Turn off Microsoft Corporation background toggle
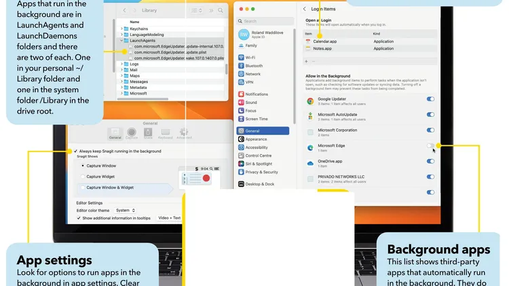The height and width of the screenshot is (286, 509). click(x=430, y=130)
